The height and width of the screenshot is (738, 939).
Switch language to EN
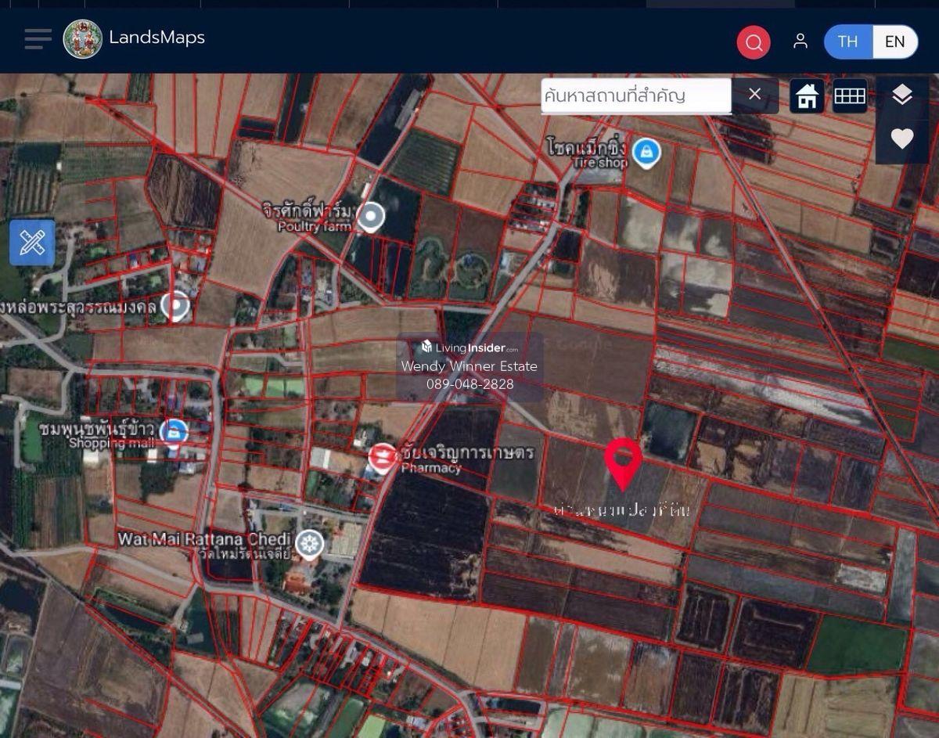tap(894, 41)
